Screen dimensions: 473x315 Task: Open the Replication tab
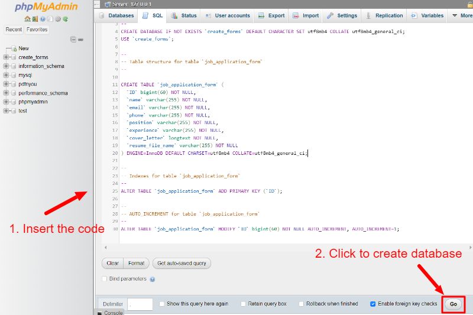click(384, 16)
